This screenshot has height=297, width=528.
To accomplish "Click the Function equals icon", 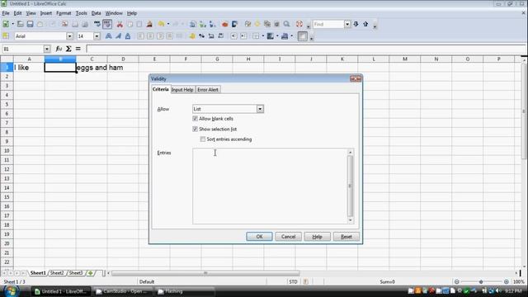I will pyautogui.click(x=78, y=49).
